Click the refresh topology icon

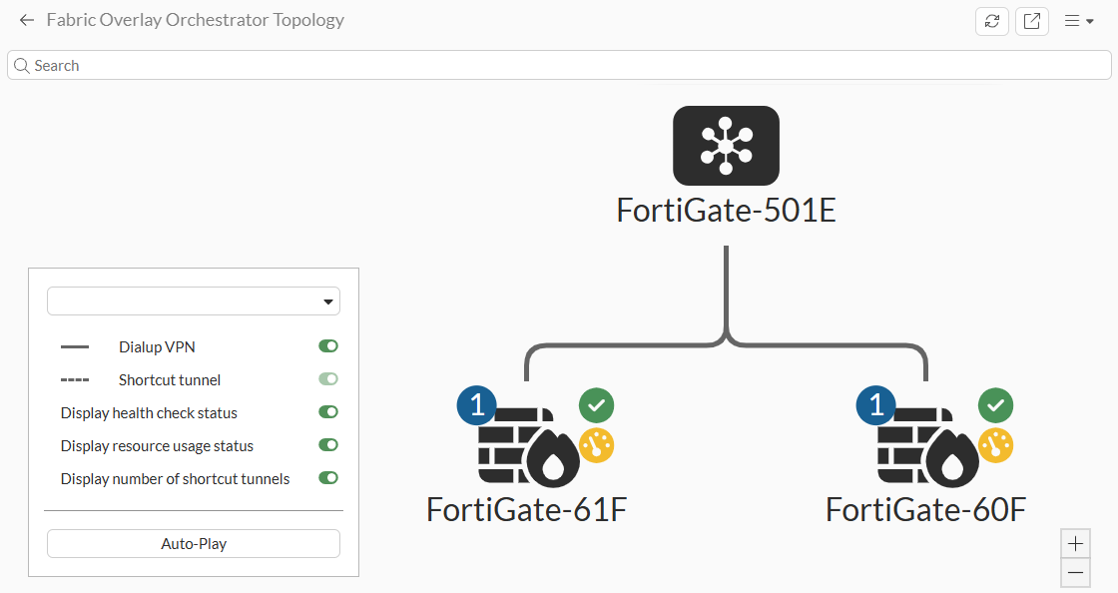[x=991, y=21]
